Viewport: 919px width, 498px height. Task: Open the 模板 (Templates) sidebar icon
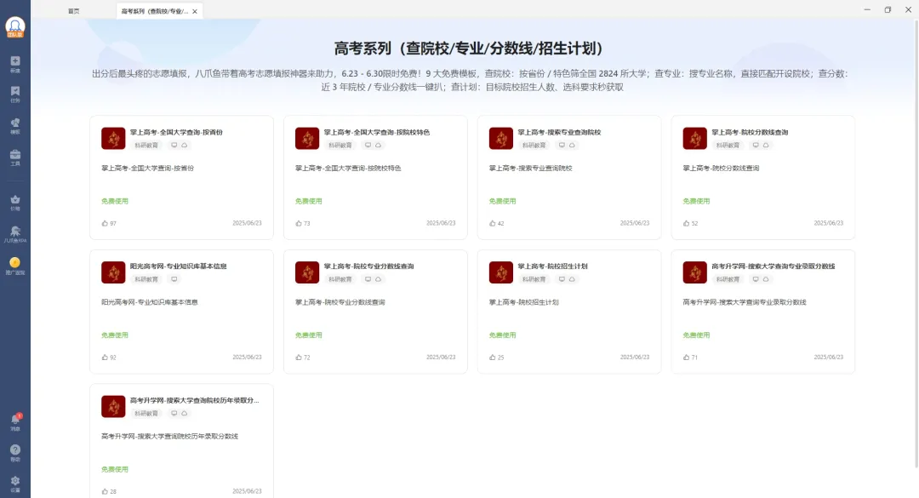[x=15, y=125]
